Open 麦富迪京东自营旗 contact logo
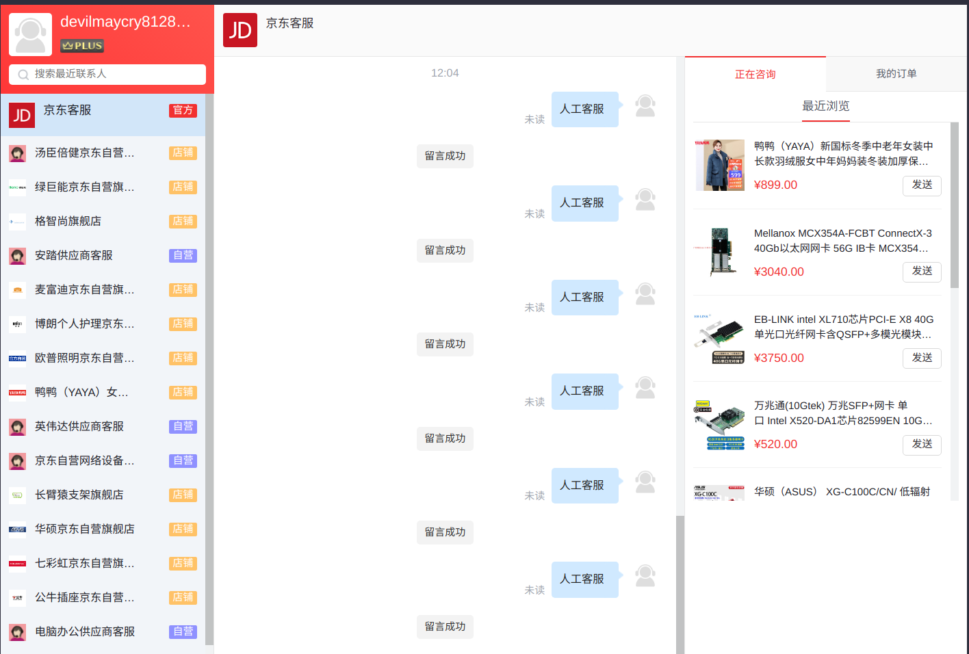 tap(17, 290)
